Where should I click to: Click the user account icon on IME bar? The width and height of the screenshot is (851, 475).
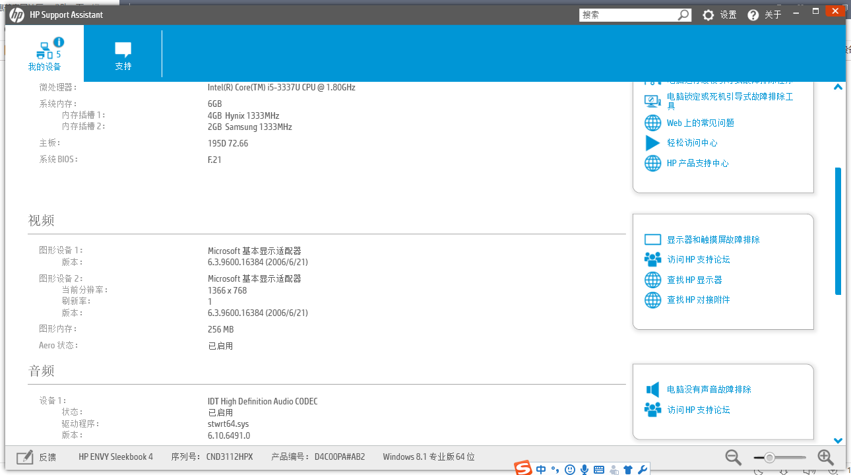point(614,470)
